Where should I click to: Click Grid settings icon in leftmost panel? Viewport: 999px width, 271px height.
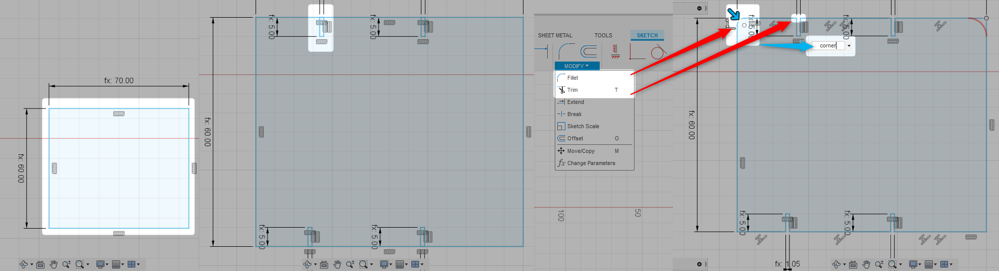(116, 264)
